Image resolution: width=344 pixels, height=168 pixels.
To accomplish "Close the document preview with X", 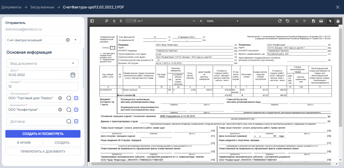I will 338,7.
